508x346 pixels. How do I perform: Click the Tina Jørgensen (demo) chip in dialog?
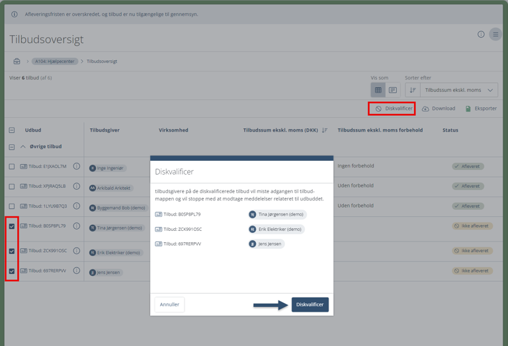pyautogui.click(x=277, y=214)
